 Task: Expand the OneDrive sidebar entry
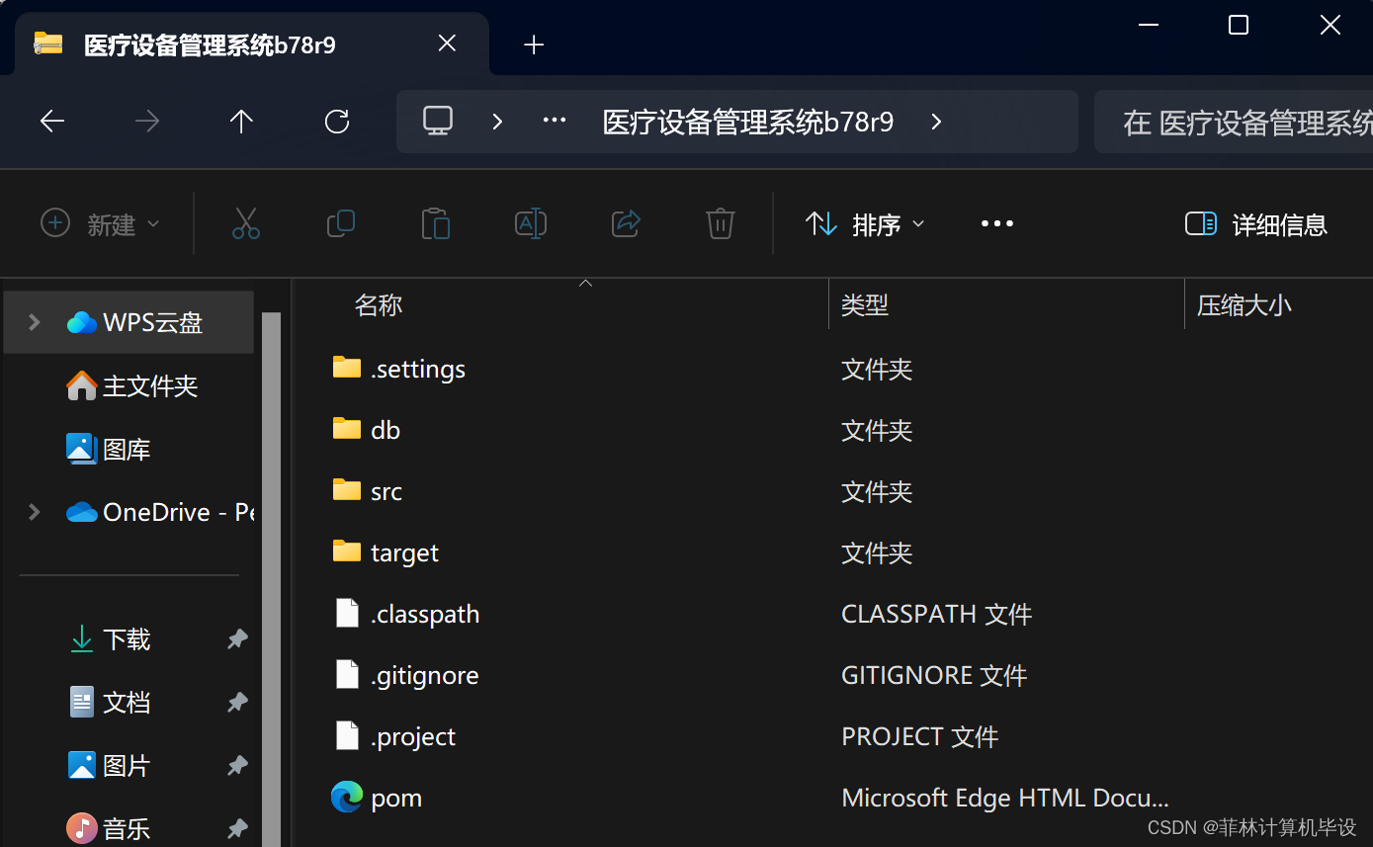click(x=33, y=512)
